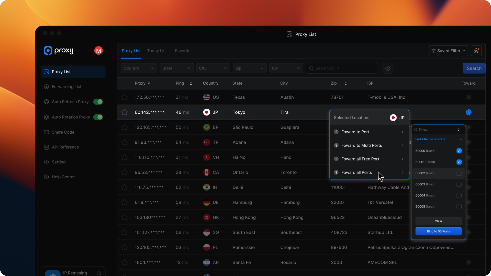
Task: Open Share Code in sidebar
Action: pos(63,132)
